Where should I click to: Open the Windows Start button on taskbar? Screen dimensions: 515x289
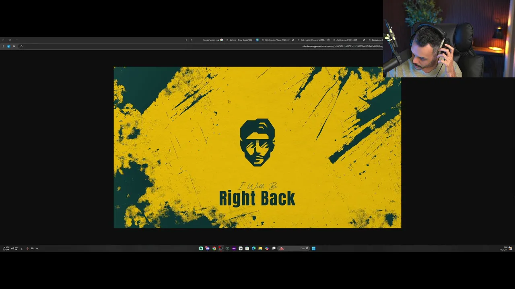coord(313,248)
